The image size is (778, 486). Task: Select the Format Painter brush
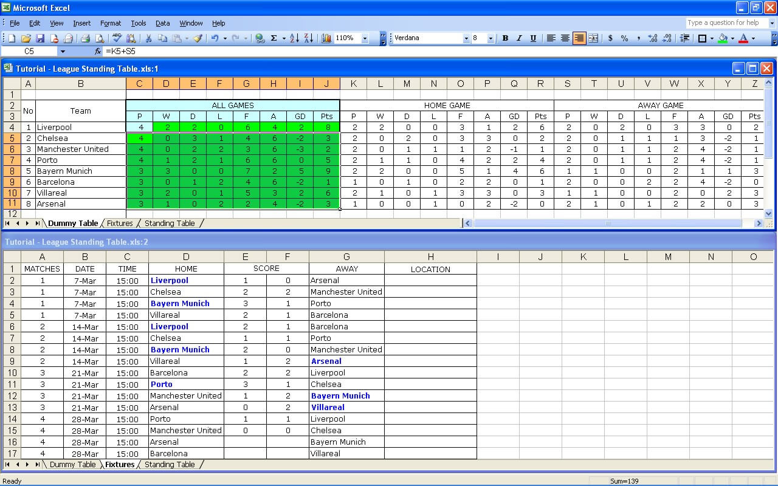click(x=198, y=38)
